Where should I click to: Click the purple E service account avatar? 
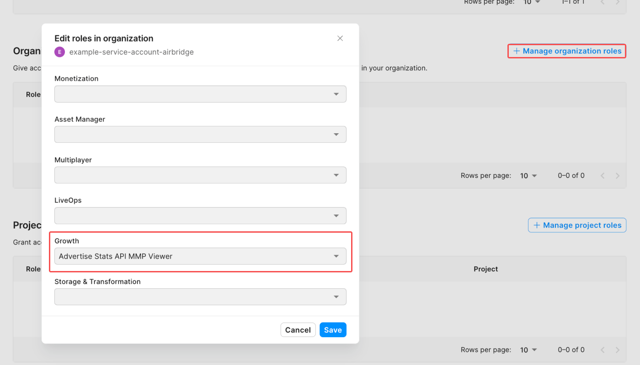coord(59,52)
